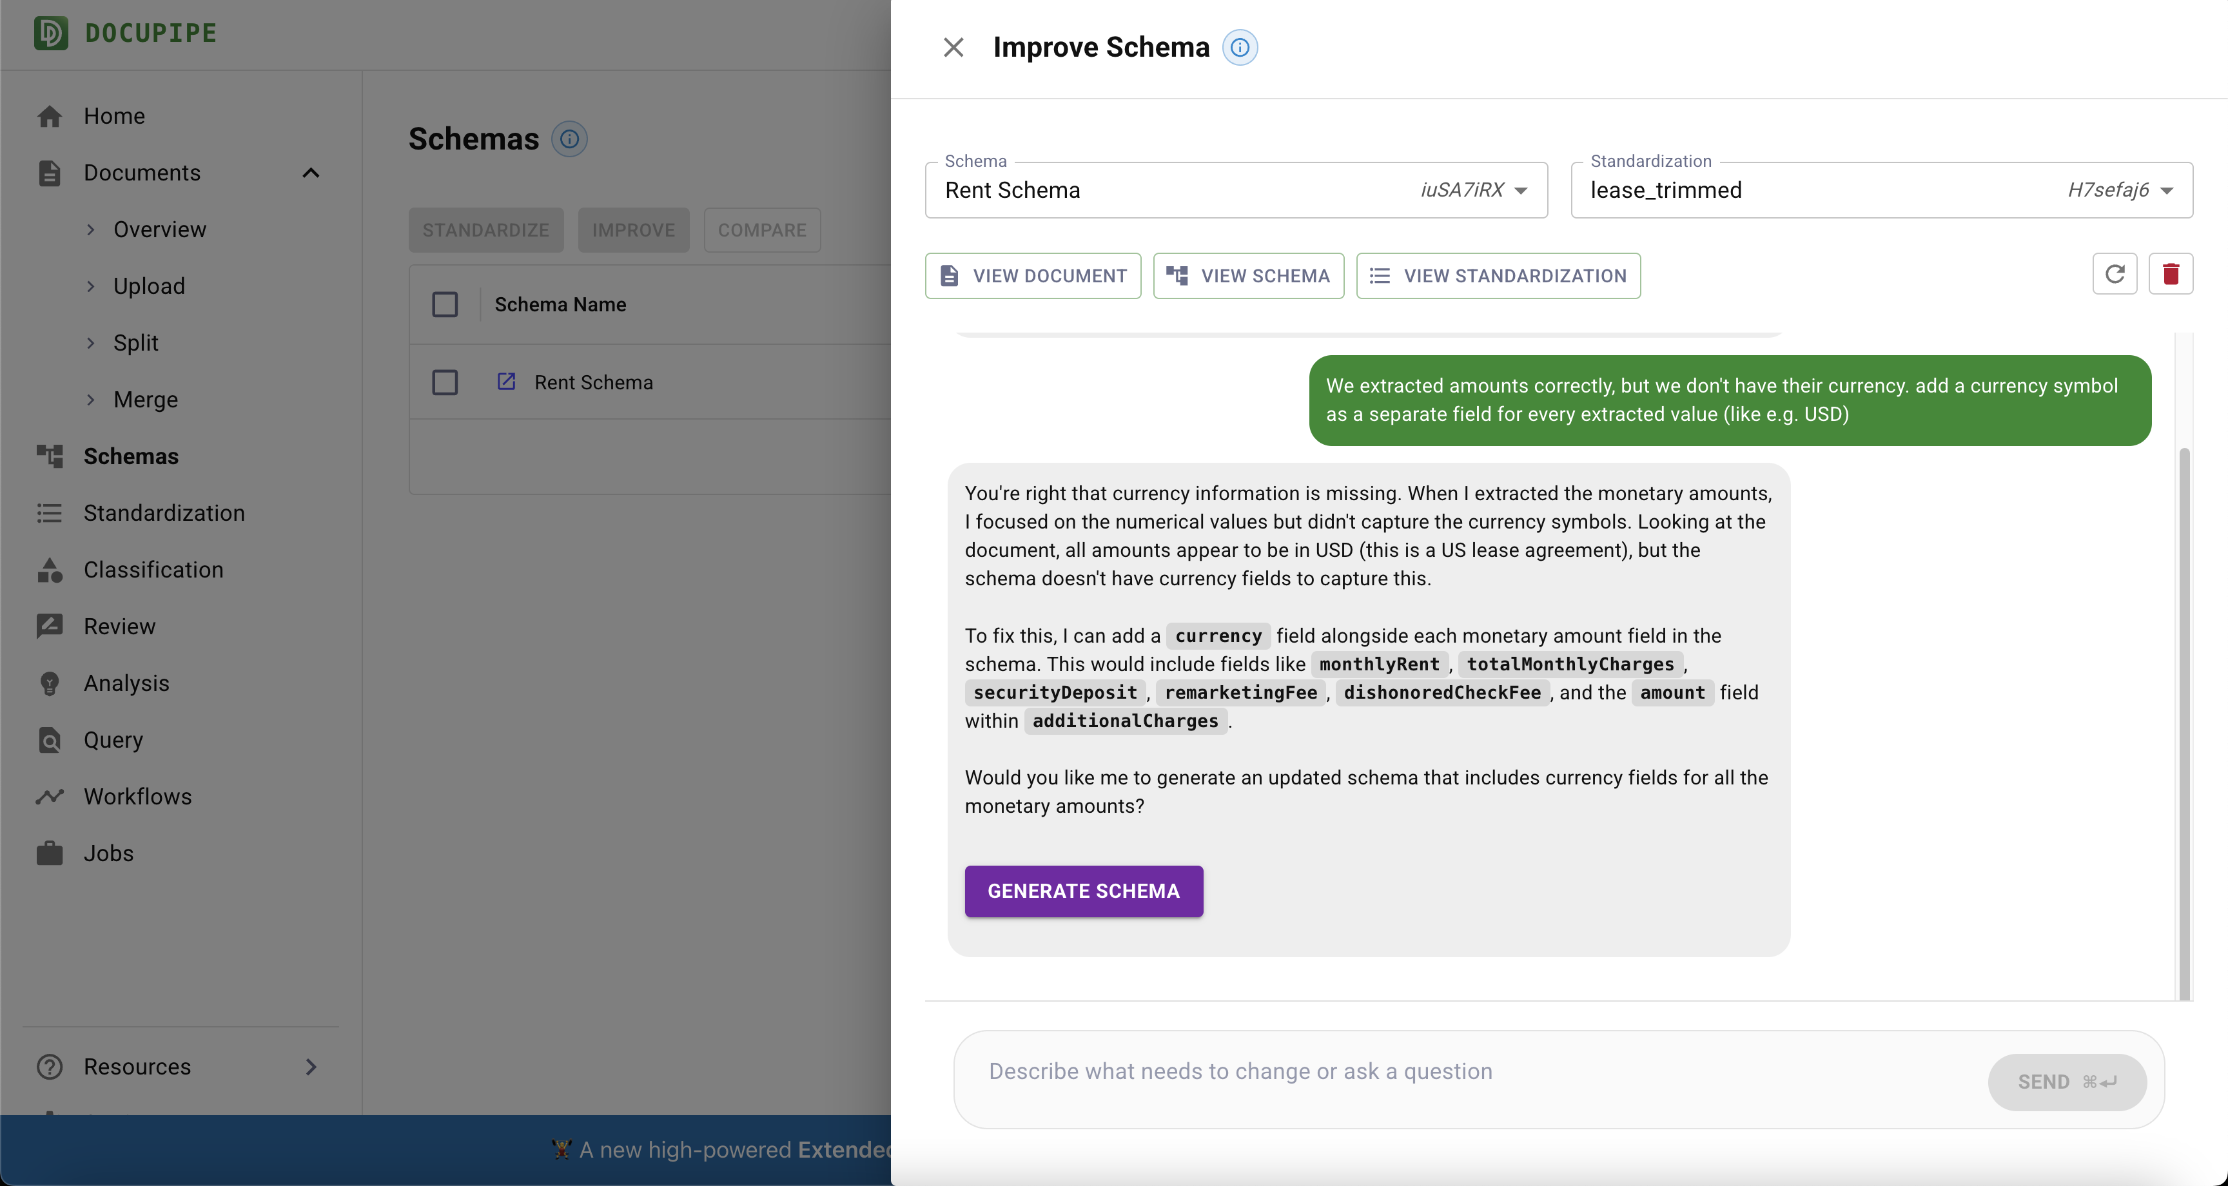Click the Classification shapes icon in sidebar

pyautogui.click(x=49, y=570)
